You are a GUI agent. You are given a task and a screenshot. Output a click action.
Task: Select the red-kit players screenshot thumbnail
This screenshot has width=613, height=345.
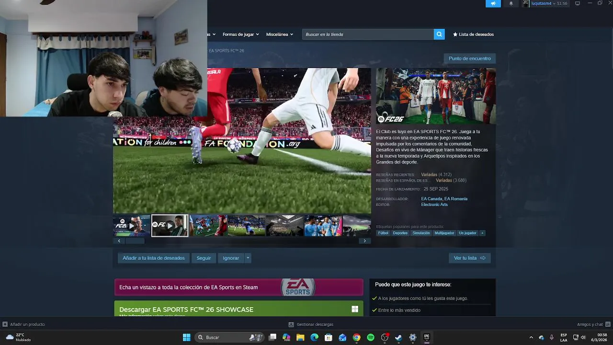(208, 226)
